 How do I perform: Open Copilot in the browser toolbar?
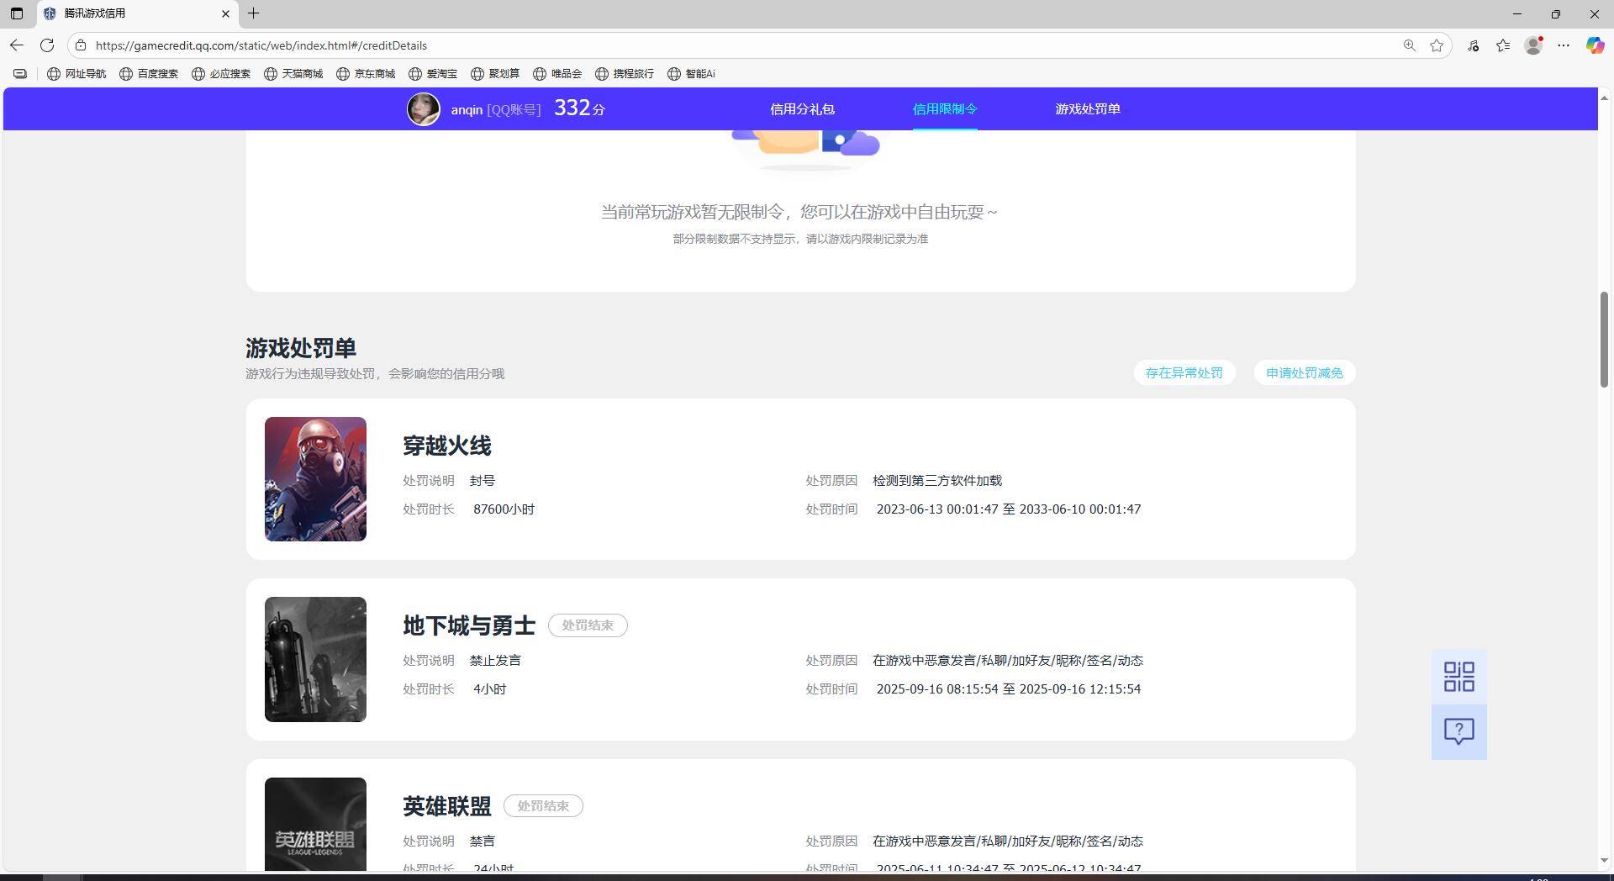(1594, 45)
